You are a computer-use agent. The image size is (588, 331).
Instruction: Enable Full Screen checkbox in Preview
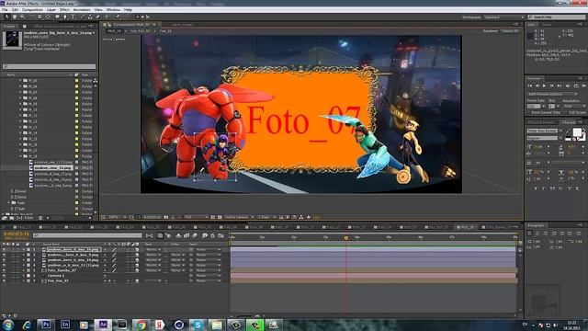point(566,112)
